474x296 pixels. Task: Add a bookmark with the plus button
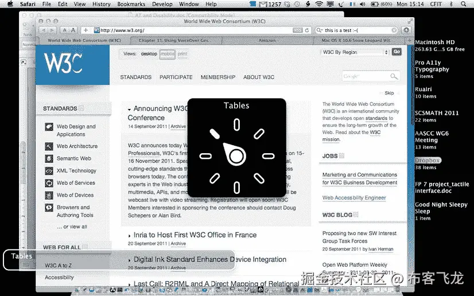point(86,30)
